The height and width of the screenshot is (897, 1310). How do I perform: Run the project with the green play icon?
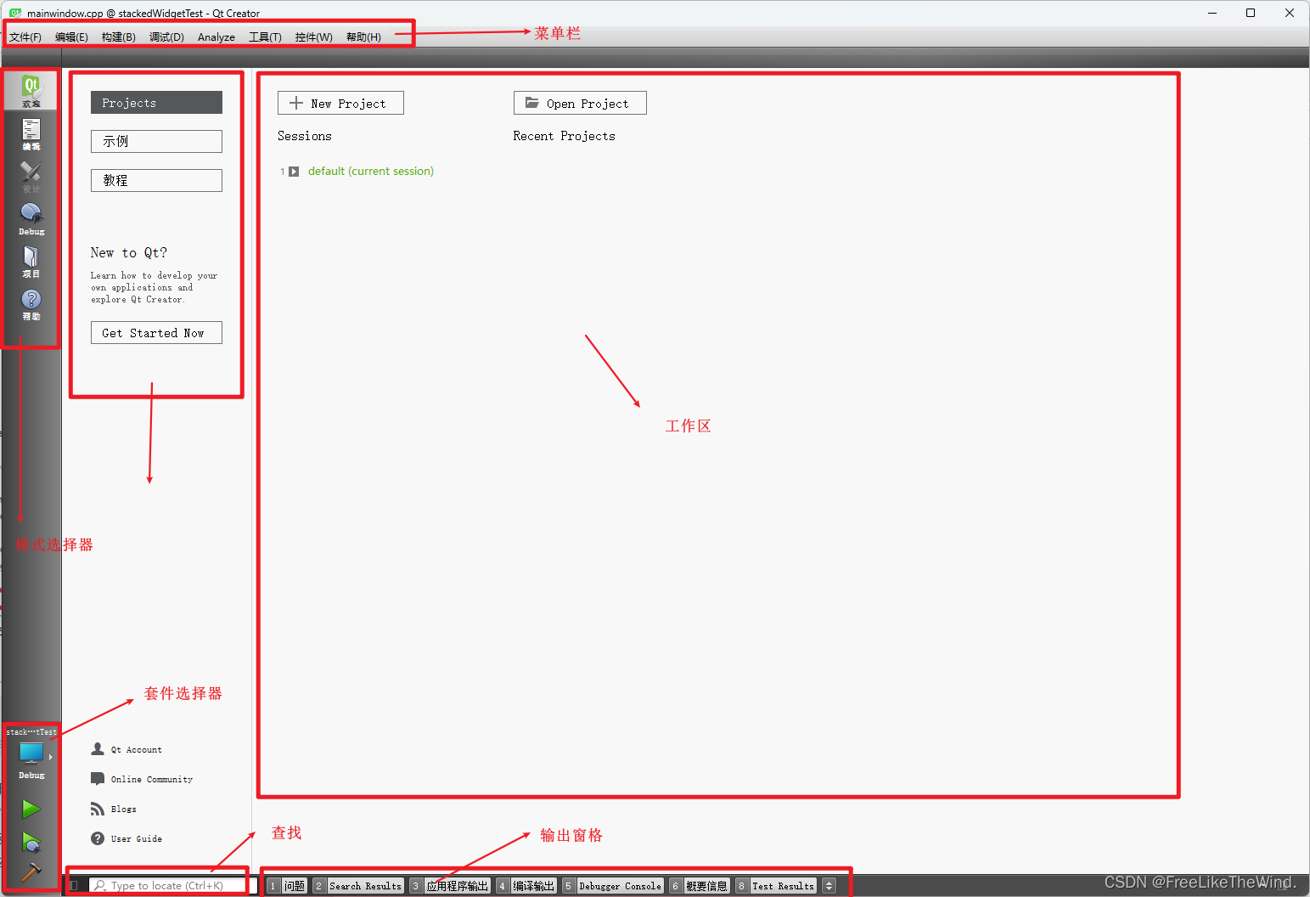(31, 809)
